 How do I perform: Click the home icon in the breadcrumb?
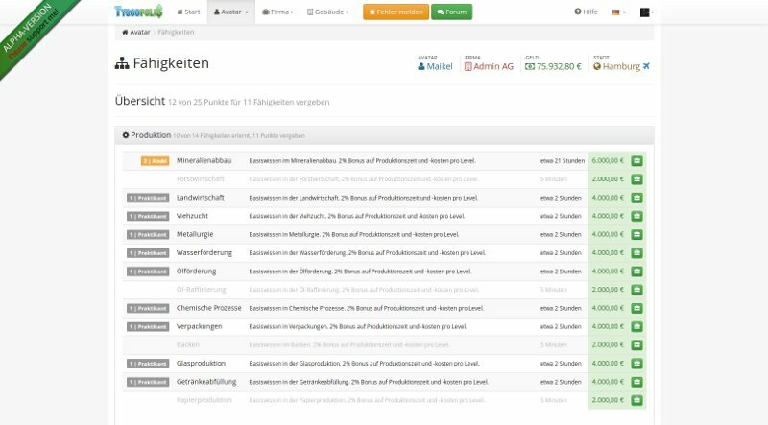[x=126, y=32]
